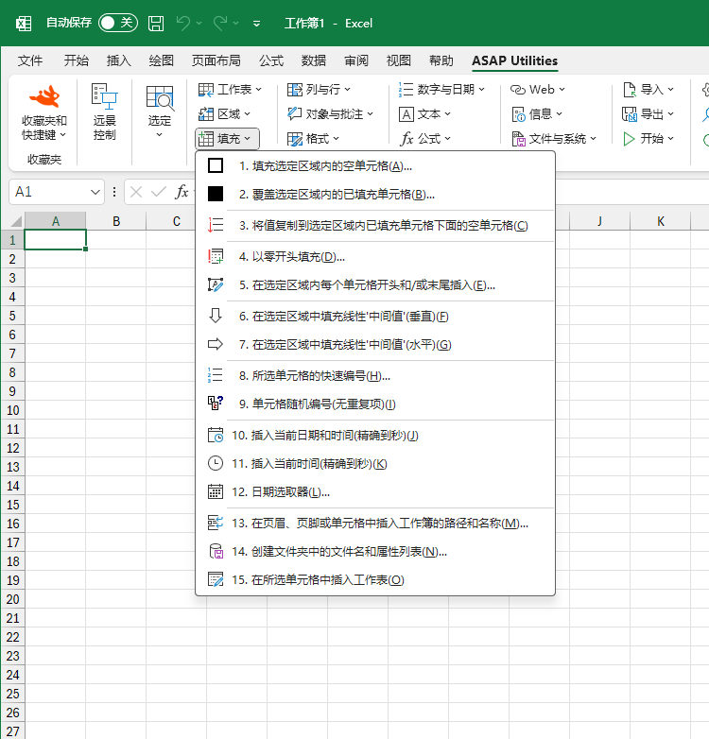Click the Insert Function fx icon
The width and height of the screenshot is (709, 739).
point(182,192)
